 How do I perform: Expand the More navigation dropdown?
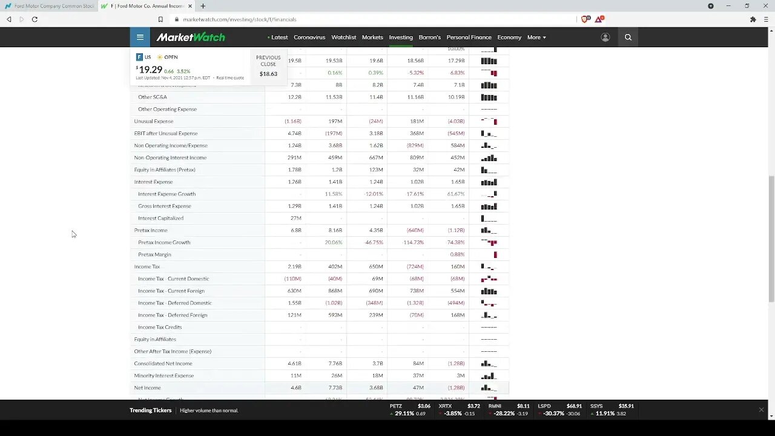pyautogui.click(x=536, y=37)
